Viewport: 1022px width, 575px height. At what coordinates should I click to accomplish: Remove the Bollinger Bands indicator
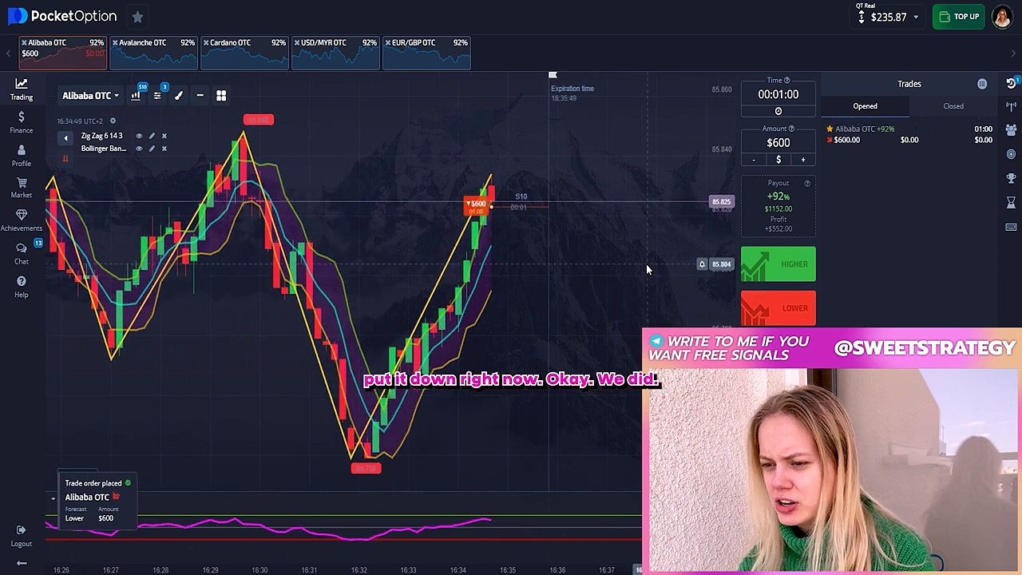pyautogui.click(x=164, y=149)
